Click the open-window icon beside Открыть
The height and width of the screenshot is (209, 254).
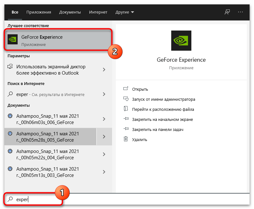[x=126, y=88]
